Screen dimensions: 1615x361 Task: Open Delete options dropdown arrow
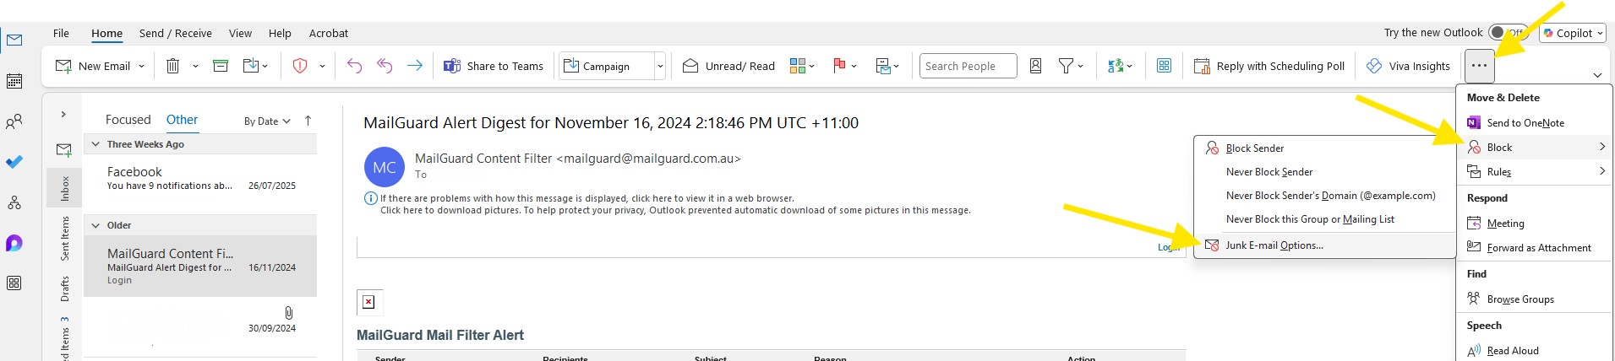click(x=195, y=66)
